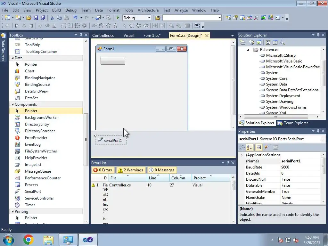
Task: Toggle the 2 Warnings filter
Action: point(131,170)
